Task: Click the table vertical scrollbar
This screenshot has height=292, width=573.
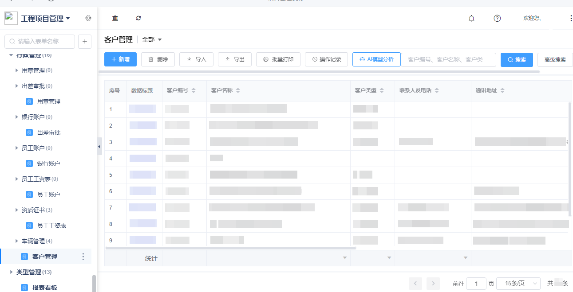Action: click(570, 160)
